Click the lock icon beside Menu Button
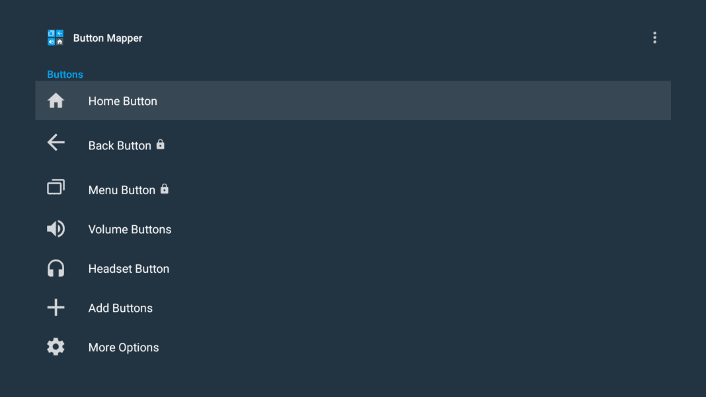 point(165,189)
